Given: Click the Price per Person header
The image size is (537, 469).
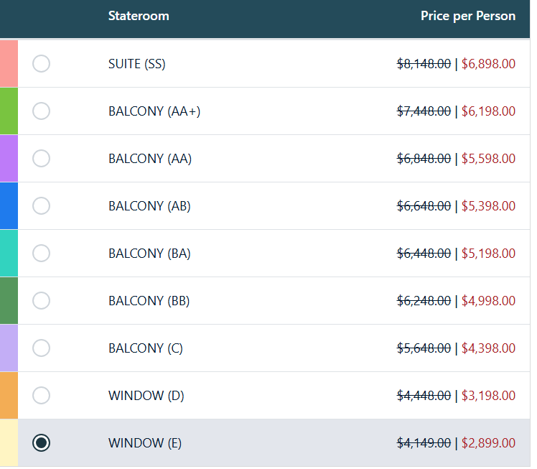Looking at the screenshot, I should tap(468, 16).
